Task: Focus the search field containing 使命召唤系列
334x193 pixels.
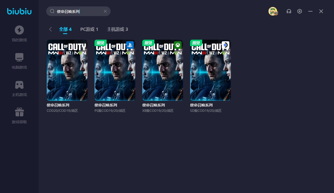Action: pyautogui.click(x=78, y=11)
